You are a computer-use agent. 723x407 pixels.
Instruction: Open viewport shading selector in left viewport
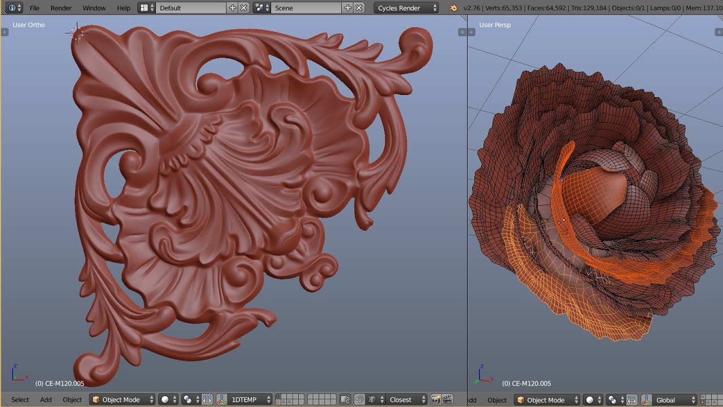[x=168, y=400]
